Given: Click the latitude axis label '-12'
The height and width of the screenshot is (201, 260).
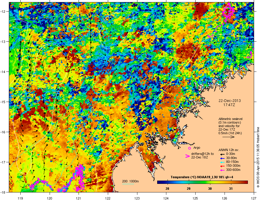Looking at the screenshot, I should 3,12.
